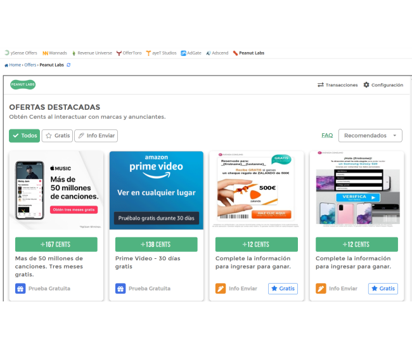
Task: Click the gift icon under Prime Video offer
Action: pos(120,288)
